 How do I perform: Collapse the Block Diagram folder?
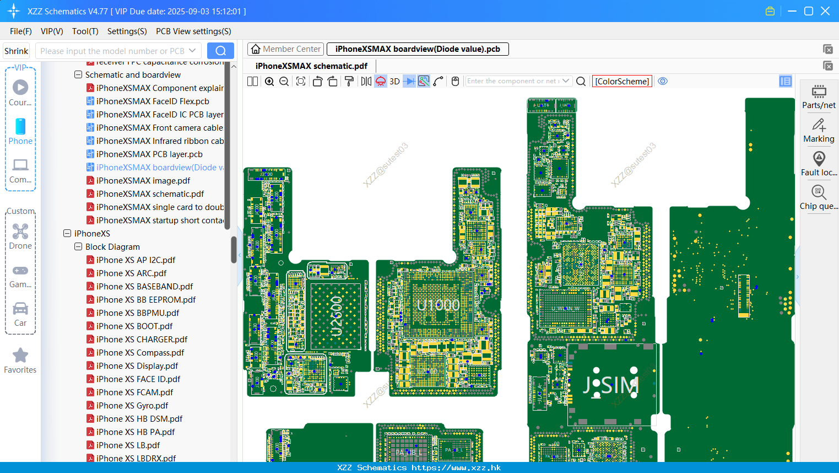click(78, 246)
